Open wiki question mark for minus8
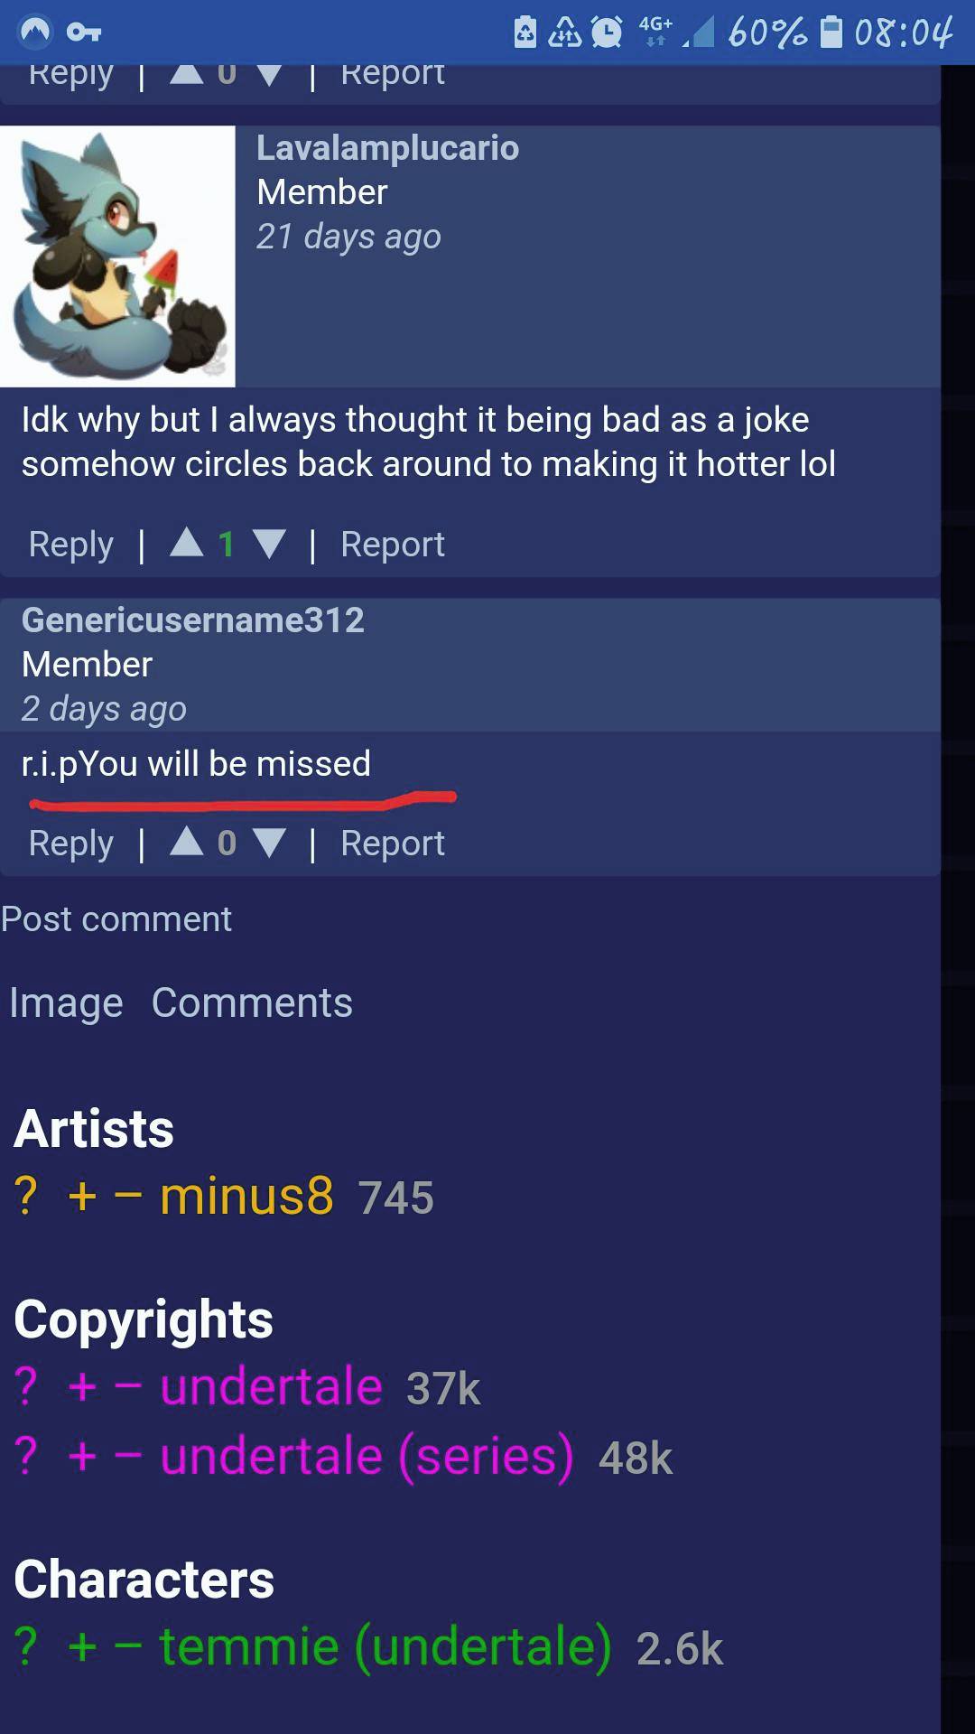The image size is (975, 1734). (x=26, y=1196)
